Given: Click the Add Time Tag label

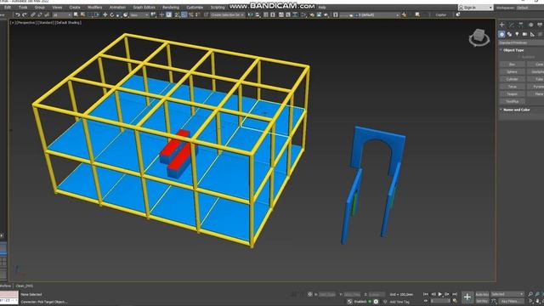Looking at the screenshot, I should [x=399, y=302].
